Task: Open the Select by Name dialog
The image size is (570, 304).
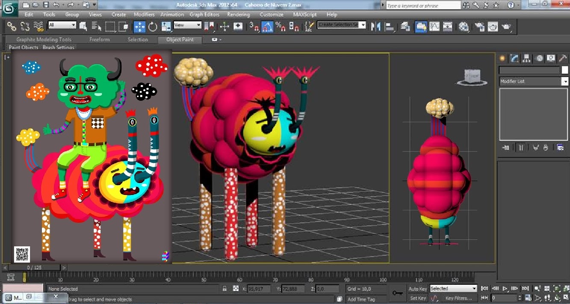Action: (97, 27)
